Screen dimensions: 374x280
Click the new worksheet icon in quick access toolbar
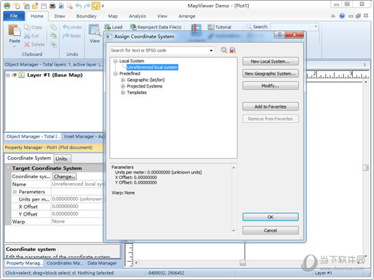pos(27,5)
